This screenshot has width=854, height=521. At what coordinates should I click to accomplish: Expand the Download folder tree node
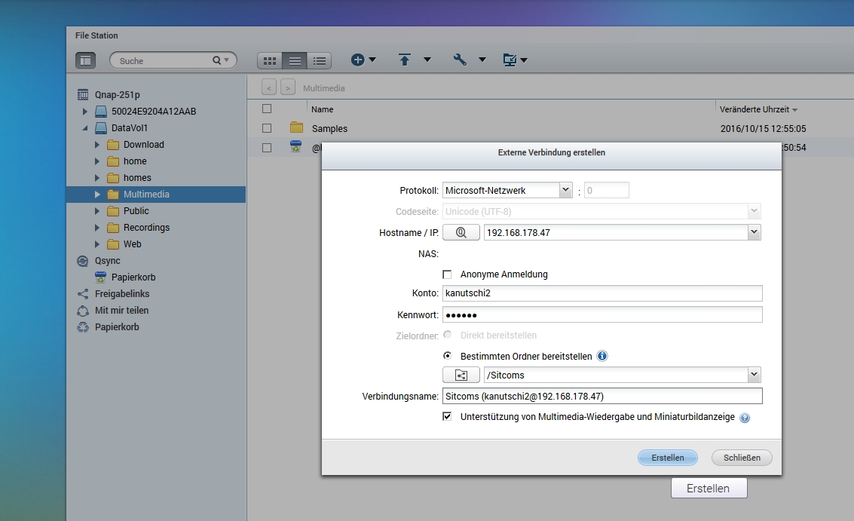97,145
